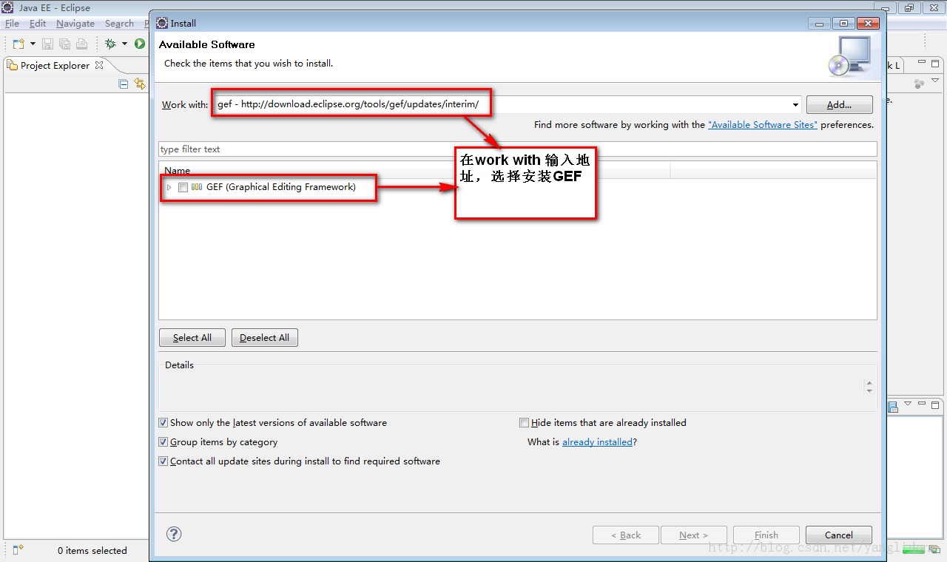The image size is (947, 562).
Task: Maximize the top-right Eclipse view panel
Action: pyautogui.click(x=935, y=64)
